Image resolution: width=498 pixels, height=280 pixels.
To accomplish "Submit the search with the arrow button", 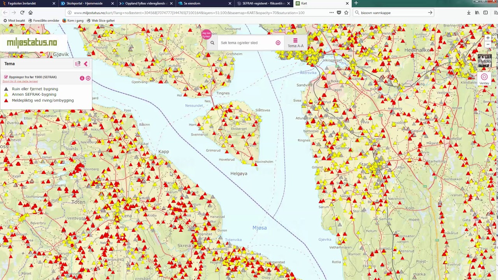I will click(430, 13).
